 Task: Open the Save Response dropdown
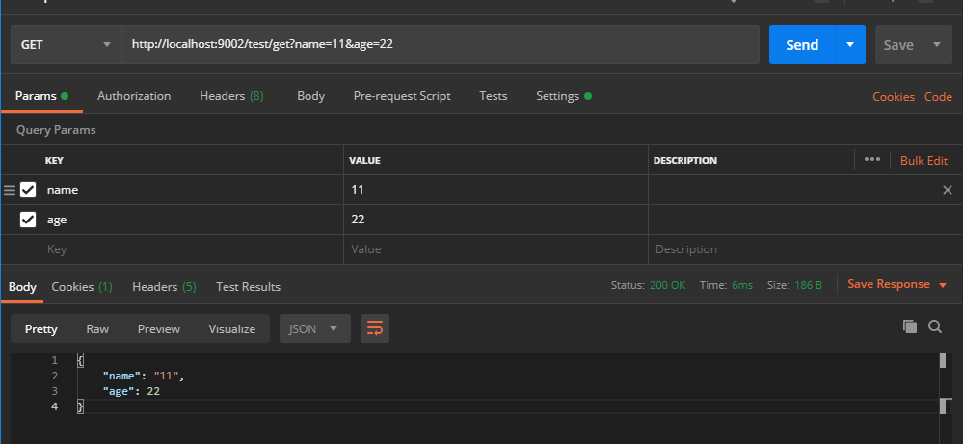[897, 284]
